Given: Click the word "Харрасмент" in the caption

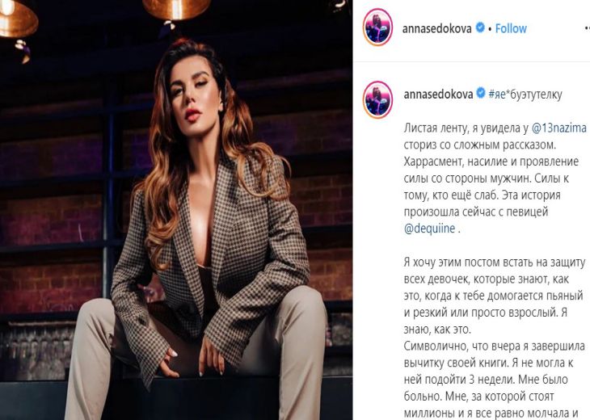Looking at the screenshot, I should (x=430, y=162).
